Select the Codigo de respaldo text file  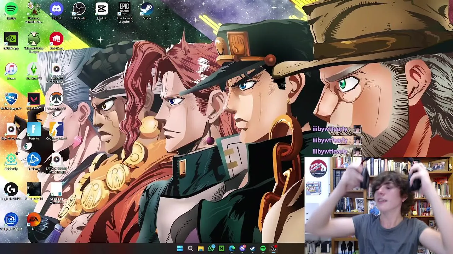[56, 193]
